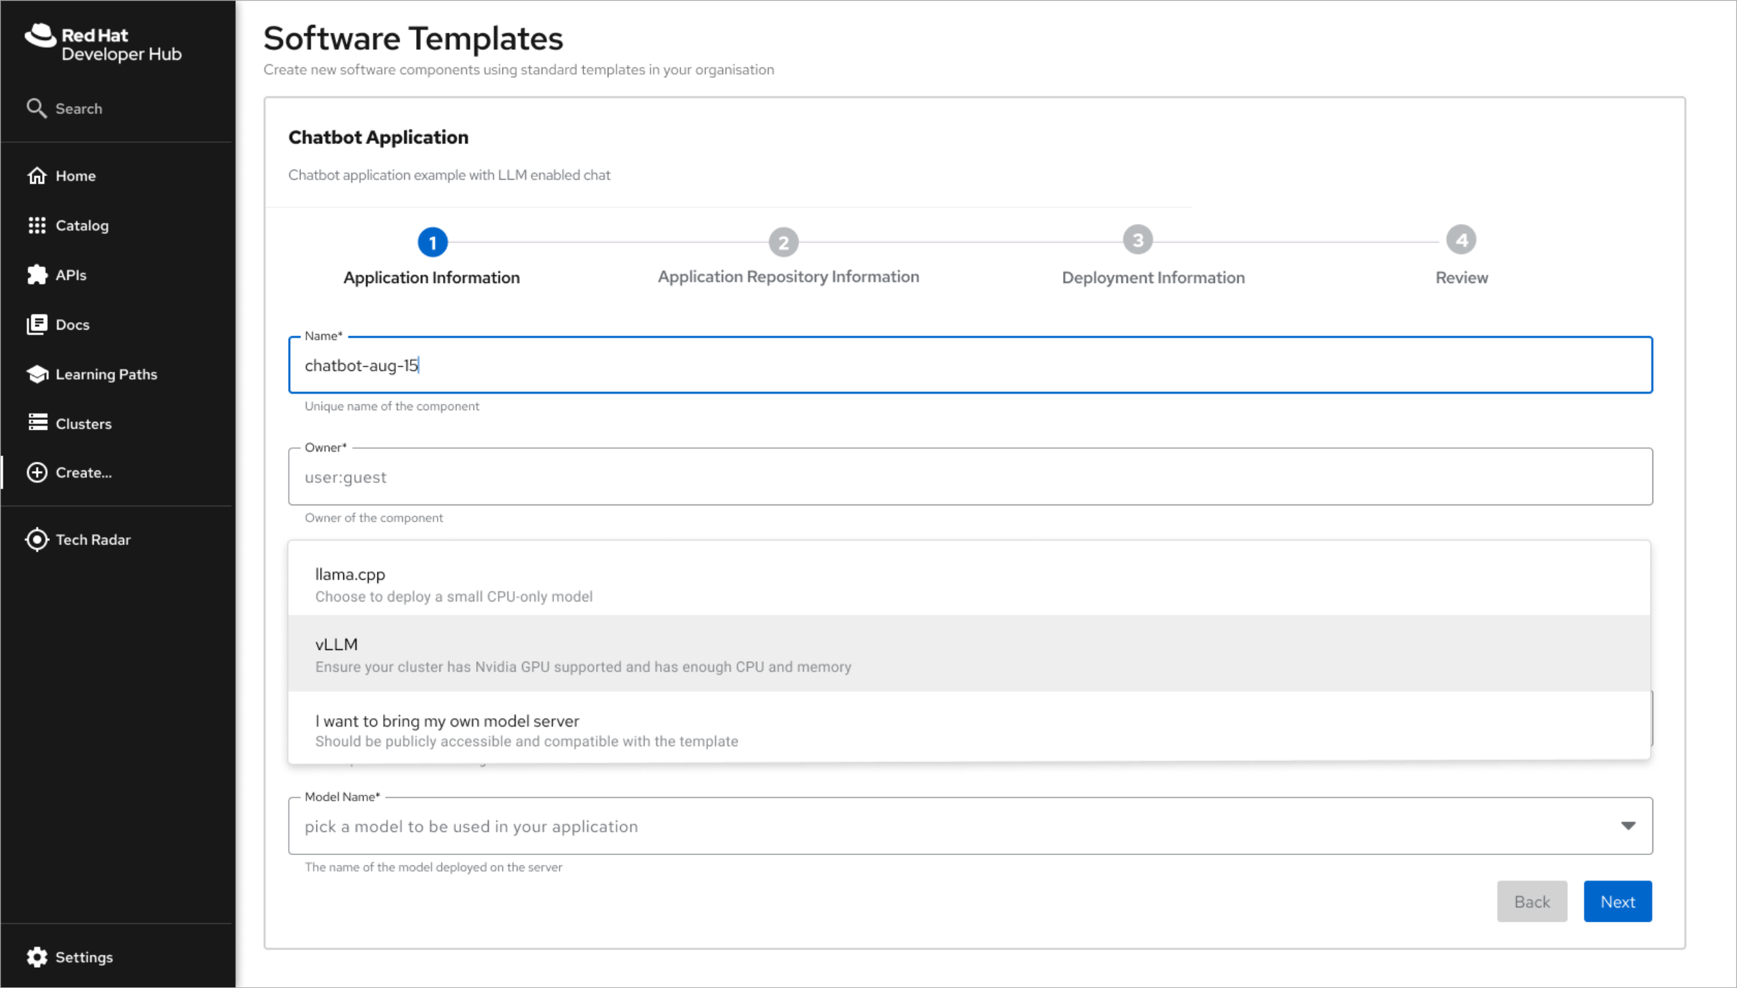Open Clusters via the server stack icon
Image resolution: width=1737 pixels, height=988 pixels.
37,423
